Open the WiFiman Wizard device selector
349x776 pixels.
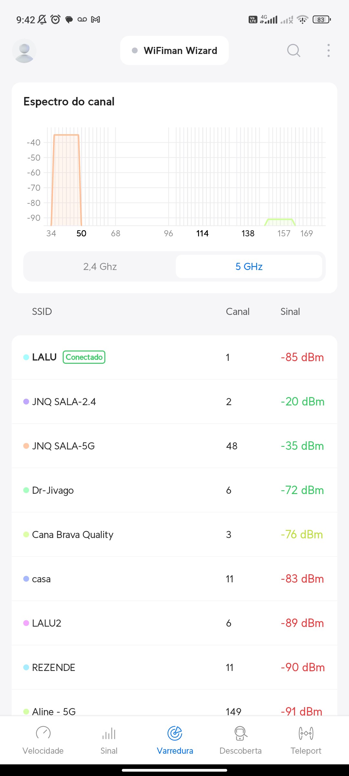tap(174, 51)
